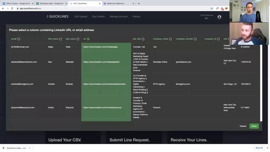Screen dimensions: 270x152
Task: Go forward in browser history
Action: pyautogui.click(x=8, y=8)
